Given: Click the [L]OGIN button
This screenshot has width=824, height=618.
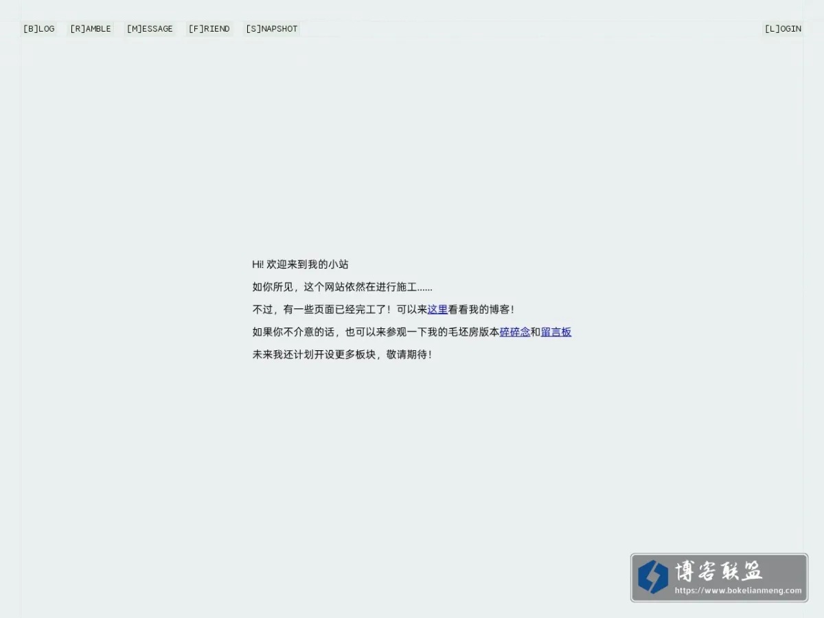Looking at the screenshot, I should (783, 29).
